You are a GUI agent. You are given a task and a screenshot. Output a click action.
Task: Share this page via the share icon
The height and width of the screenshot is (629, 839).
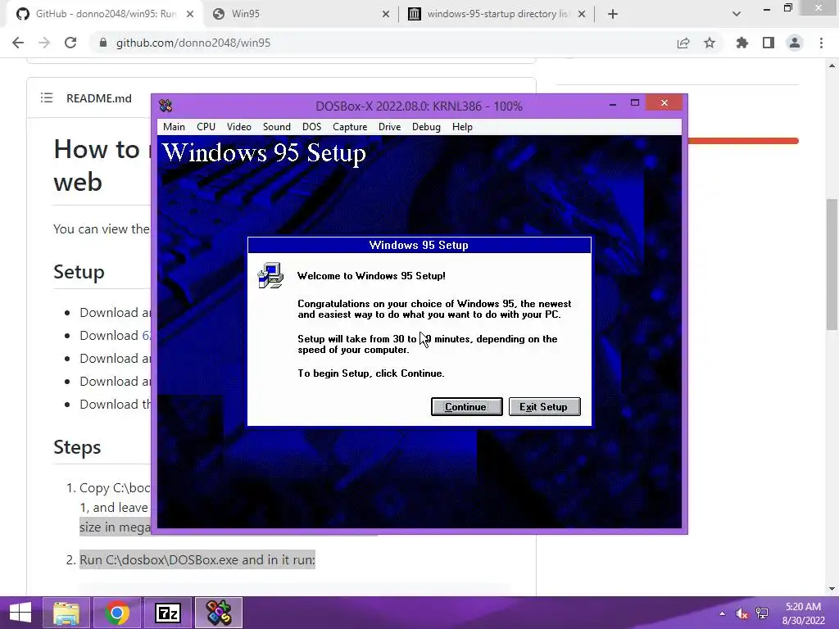click(x=683, y=43)
